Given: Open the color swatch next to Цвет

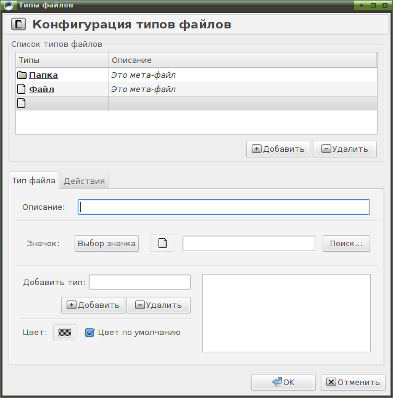Looking at the screenshot, I should 65,333.
